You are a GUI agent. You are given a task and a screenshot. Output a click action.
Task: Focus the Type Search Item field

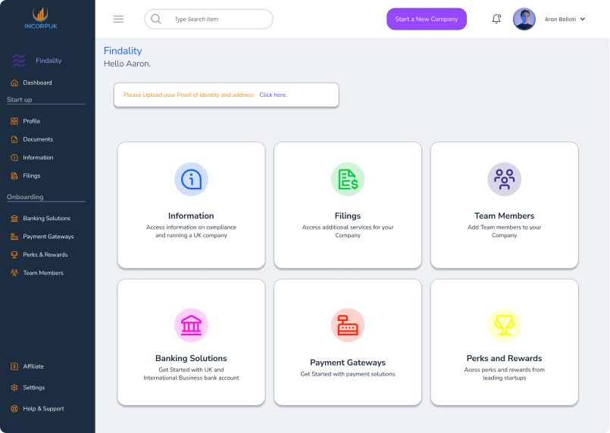pos(208,19)
